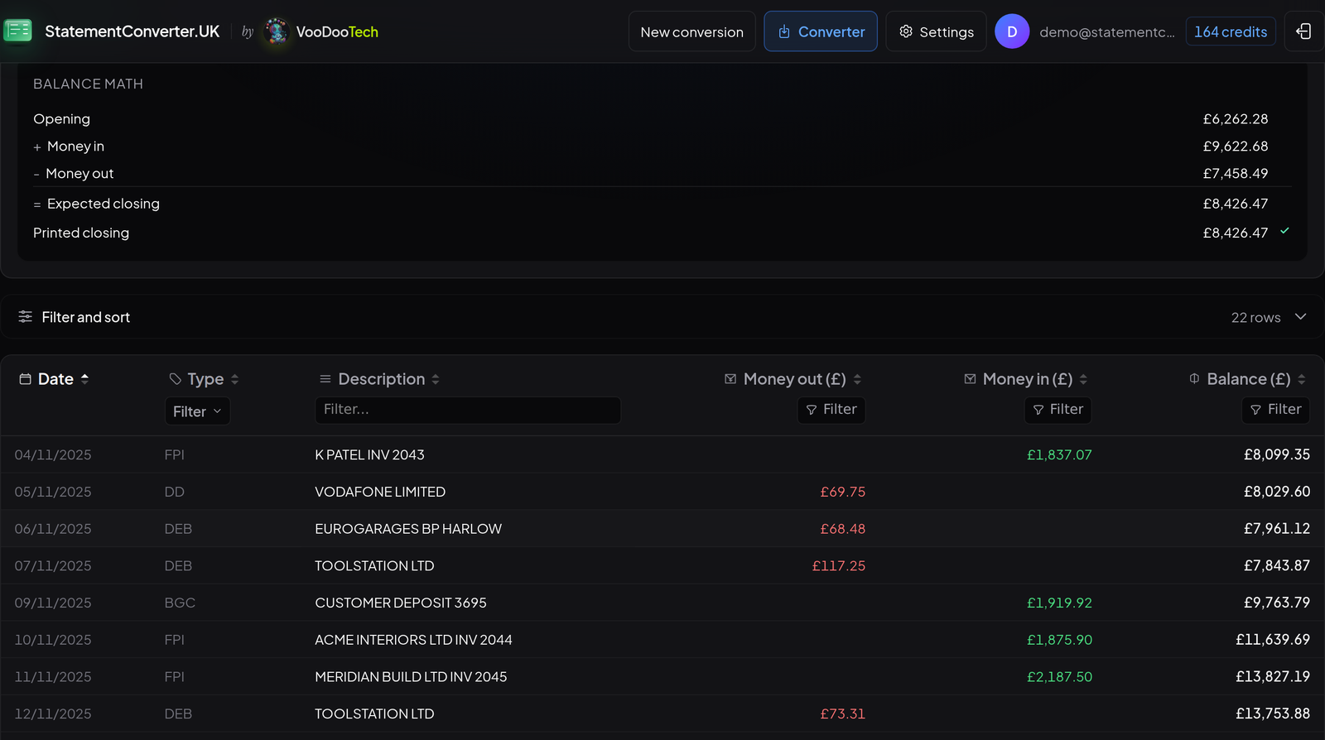This screenshot has height=740, width=1325.
Task: Click the EUROGARAGES BP HARLOW description cell
Action: point(408,529)
